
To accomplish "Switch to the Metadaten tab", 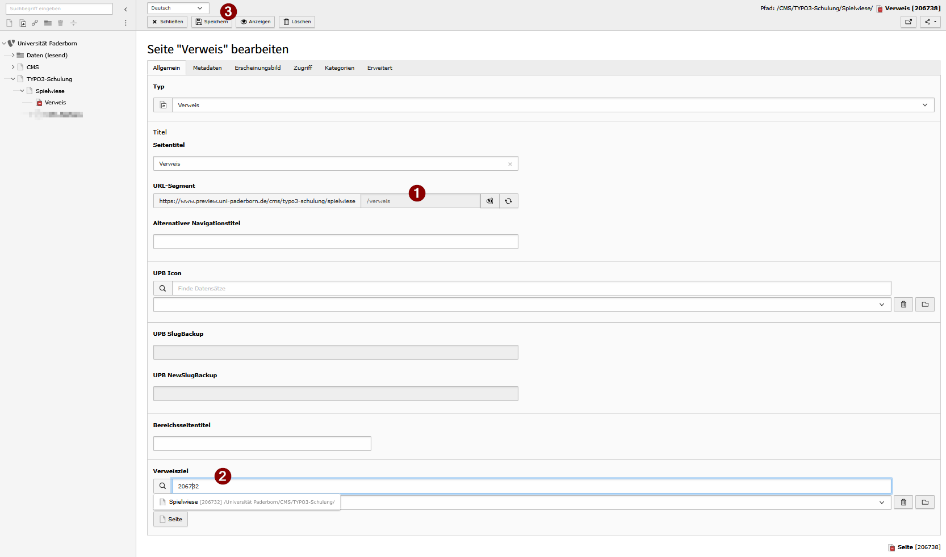I will 207,68.
